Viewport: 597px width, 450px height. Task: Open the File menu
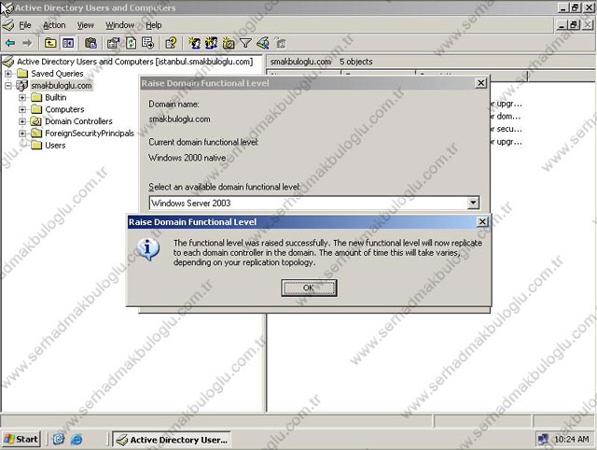[x=25, y=25]
